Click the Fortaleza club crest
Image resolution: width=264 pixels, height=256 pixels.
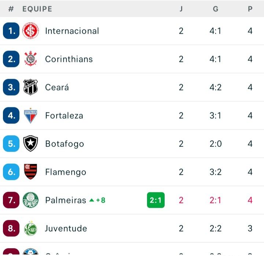coord(30,115)
